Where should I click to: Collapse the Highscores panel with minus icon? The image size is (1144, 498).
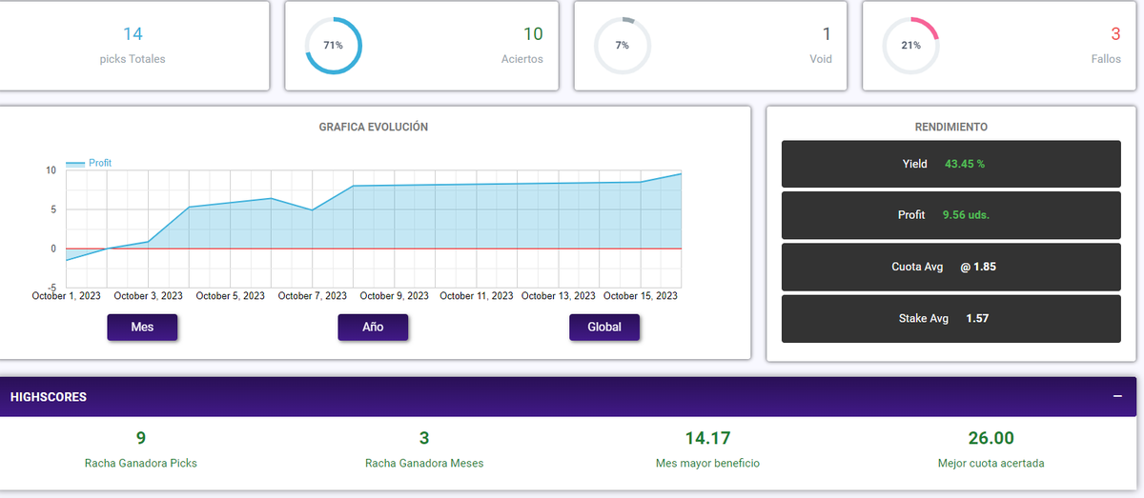(x=1117, y=397)
